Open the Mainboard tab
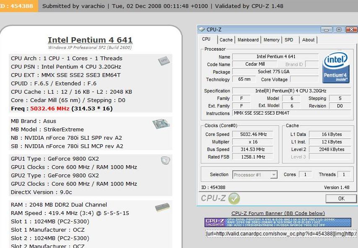This screenshot has width=358, height=248. pos(248,40)
